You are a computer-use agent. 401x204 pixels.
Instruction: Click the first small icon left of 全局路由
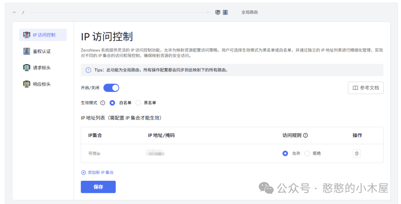pyautogui.click(x=218, y=12)
